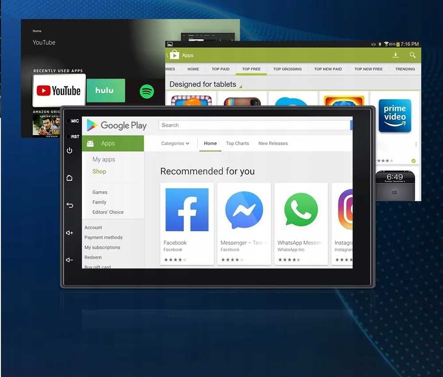Open the three-dot menu under Prime Video

pyautogui.click(x=416, y=144)
